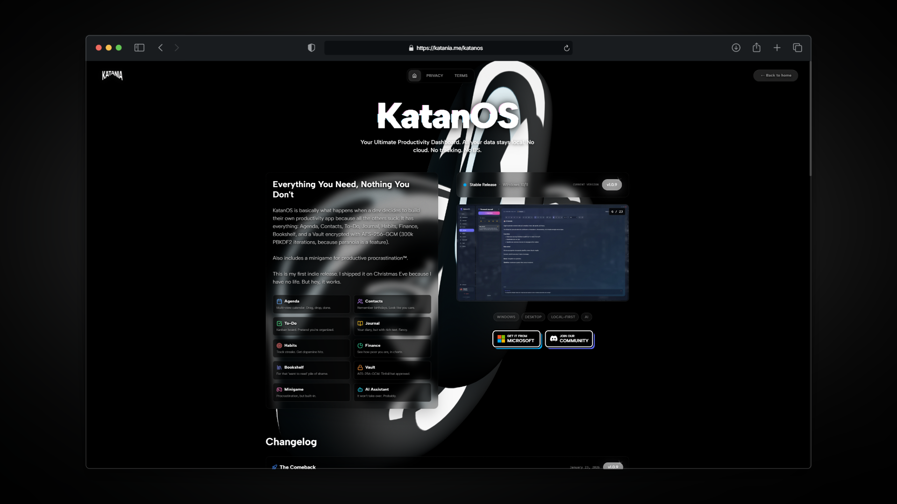Click Get it from Microsoft button

coord(516,339)
